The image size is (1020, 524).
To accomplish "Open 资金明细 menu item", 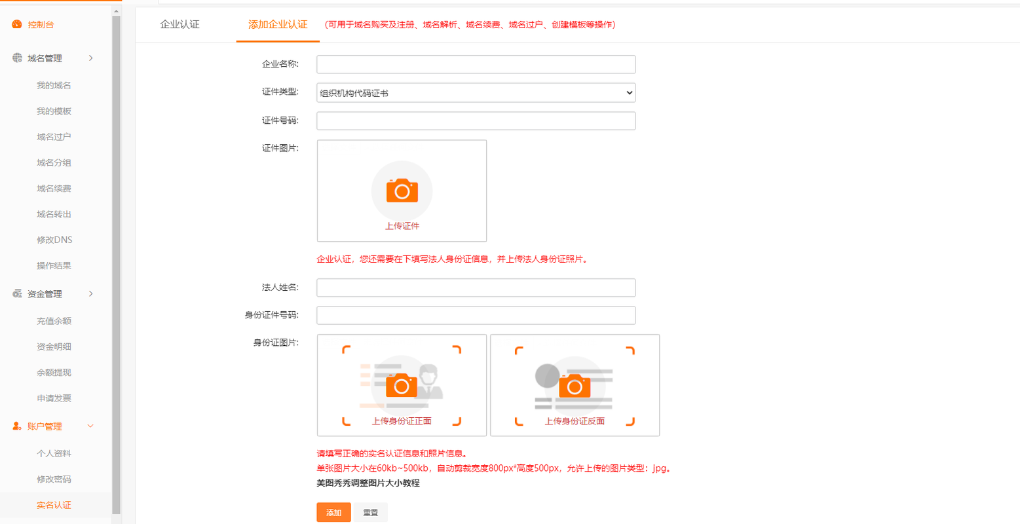I will pyautogui.click(x=54, y=346).
